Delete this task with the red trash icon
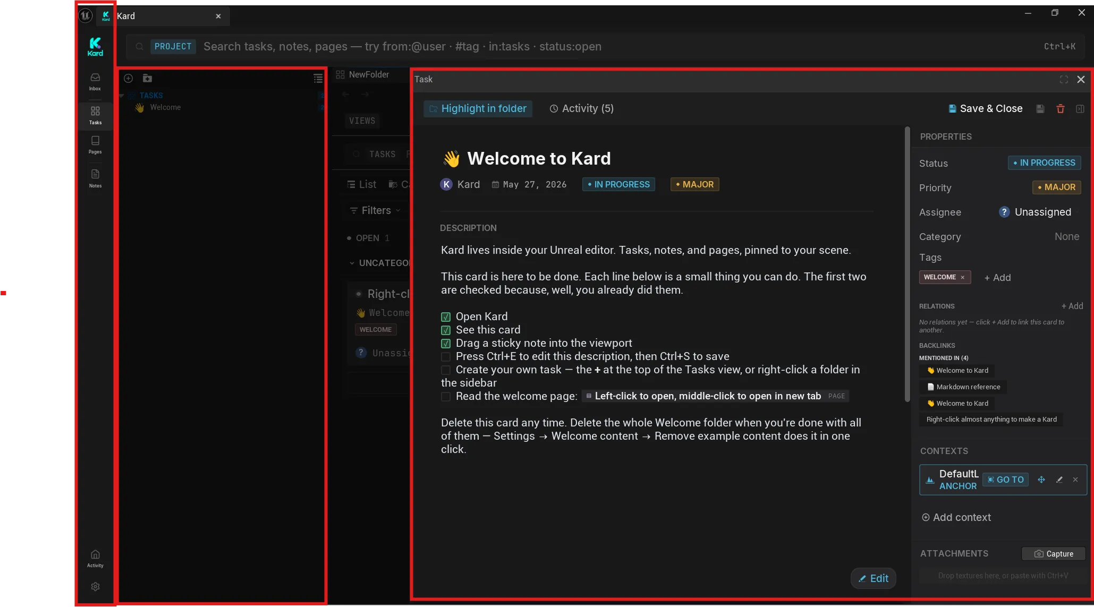 [1061, 109]
